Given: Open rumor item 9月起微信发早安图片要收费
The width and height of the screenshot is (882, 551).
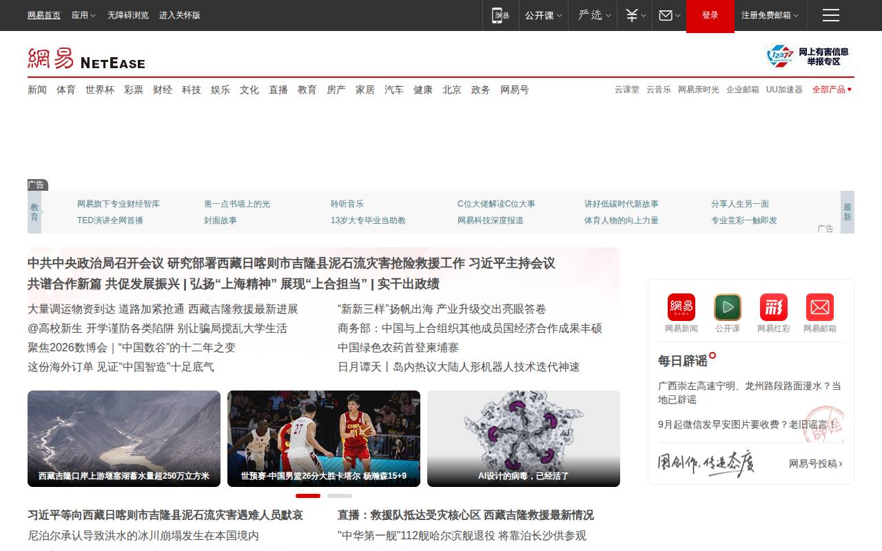Looking at the screenshot, I should 746,424.
